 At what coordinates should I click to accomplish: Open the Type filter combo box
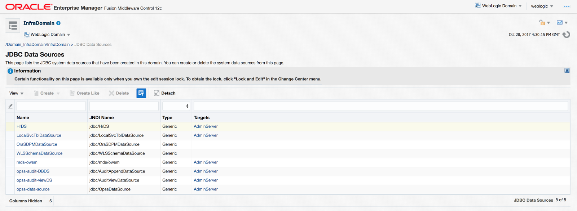176,106
